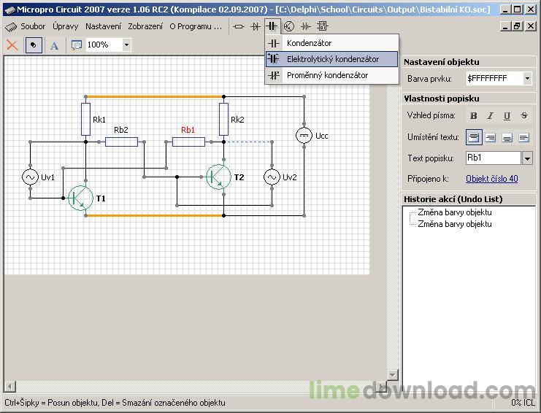The height and width of the screenshot is (413, 541).
Task: Choose Elektrolytický kondenzátor from the menu
Action: [332, 59]
